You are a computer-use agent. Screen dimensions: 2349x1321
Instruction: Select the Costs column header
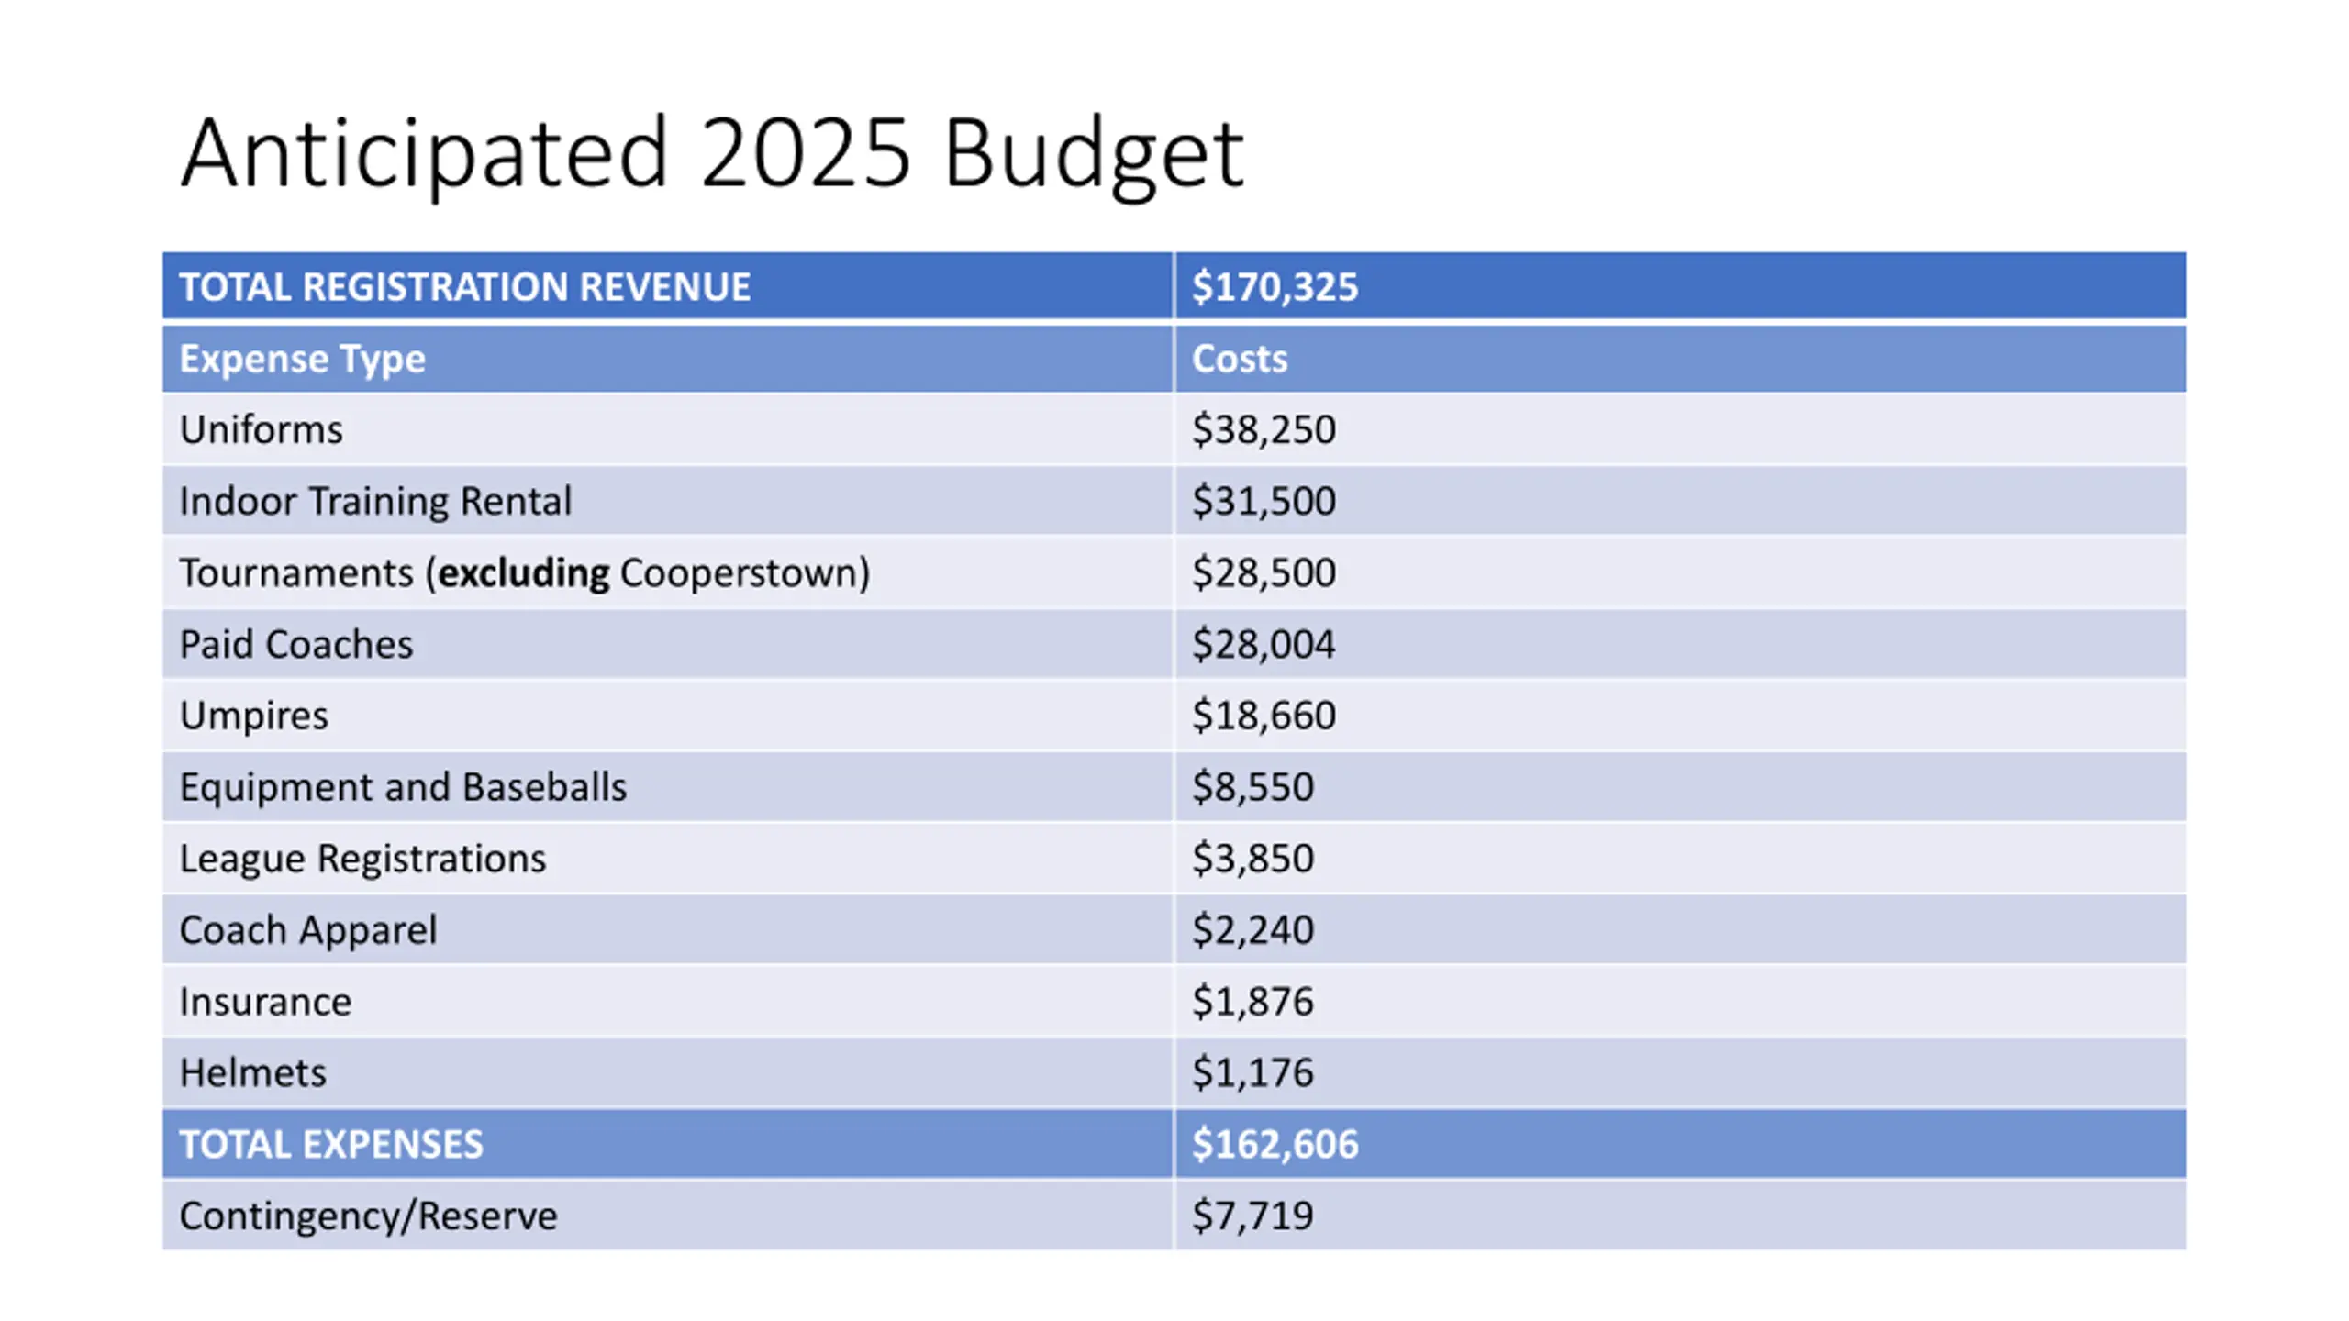1680,358
